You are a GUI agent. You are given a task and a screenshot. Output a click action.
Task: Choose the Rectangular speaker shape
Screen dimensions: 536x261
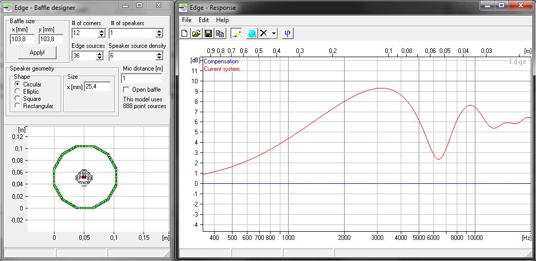click(x=17, y=106)
